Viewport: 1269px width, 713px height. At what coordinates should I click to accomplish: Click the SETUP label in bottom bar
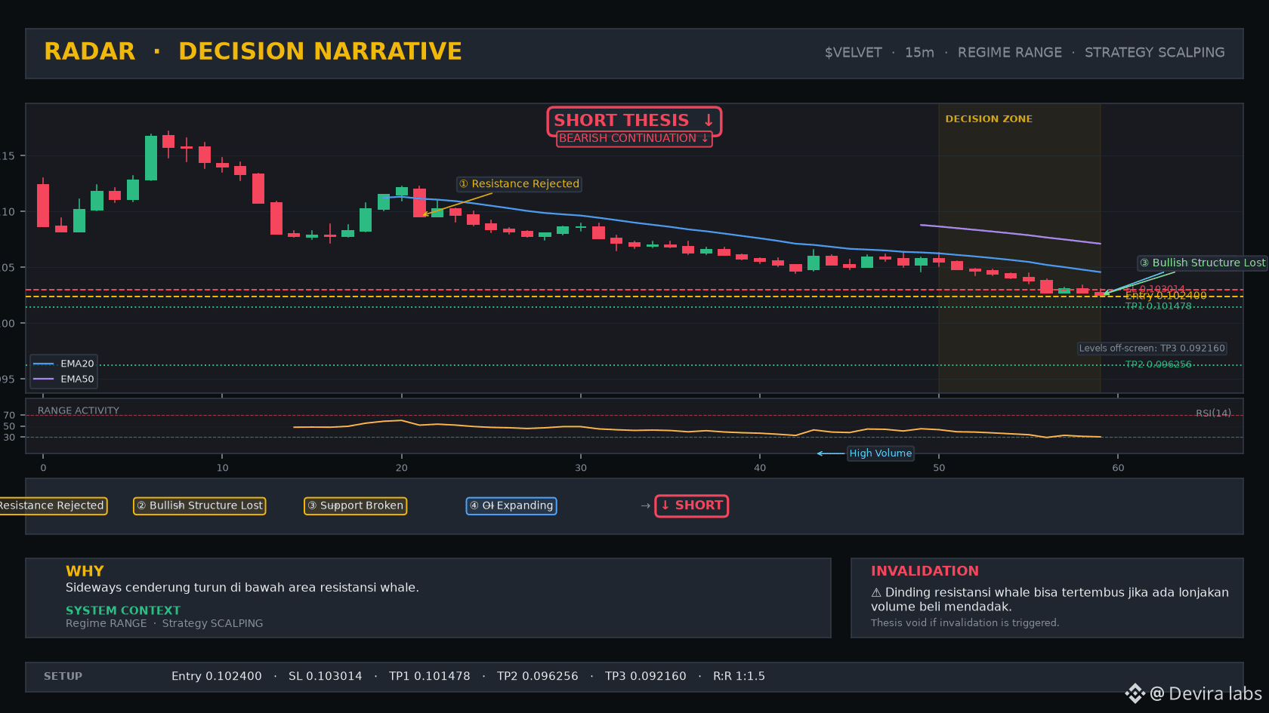click(63, 677)
